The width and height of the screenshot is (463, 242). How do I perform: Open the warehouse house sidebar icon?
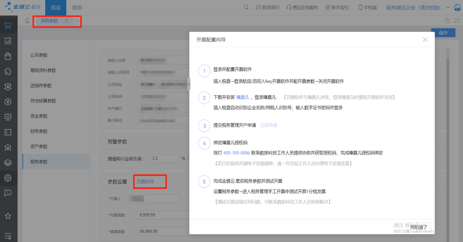(8, 71)
